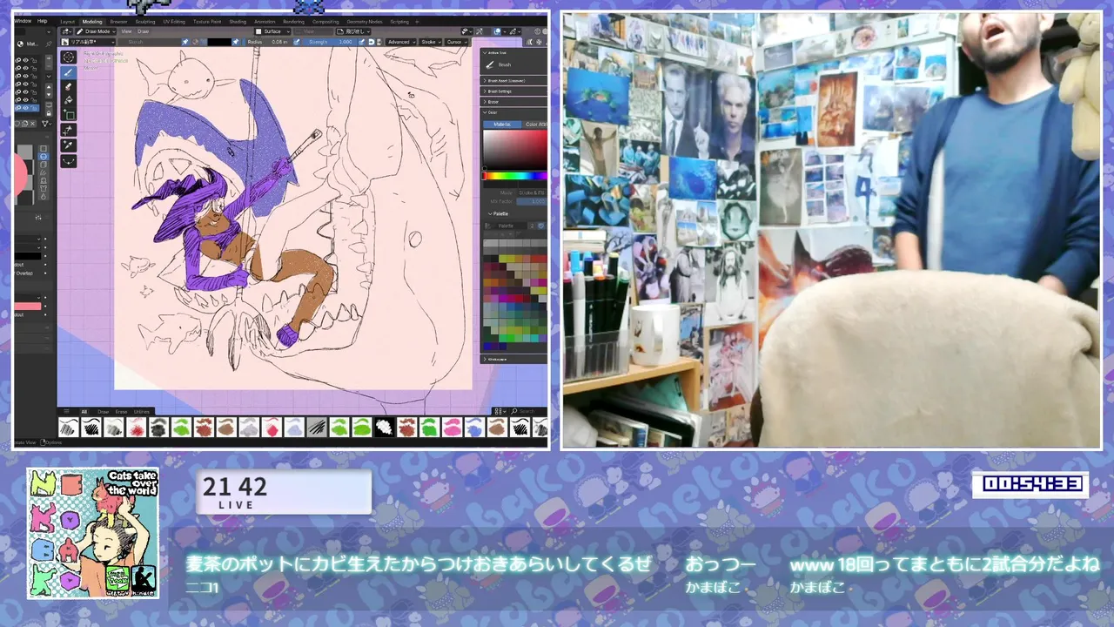1114x627 pixels.
Task: Open the Draw Mode dropdown
Action: 96,31
